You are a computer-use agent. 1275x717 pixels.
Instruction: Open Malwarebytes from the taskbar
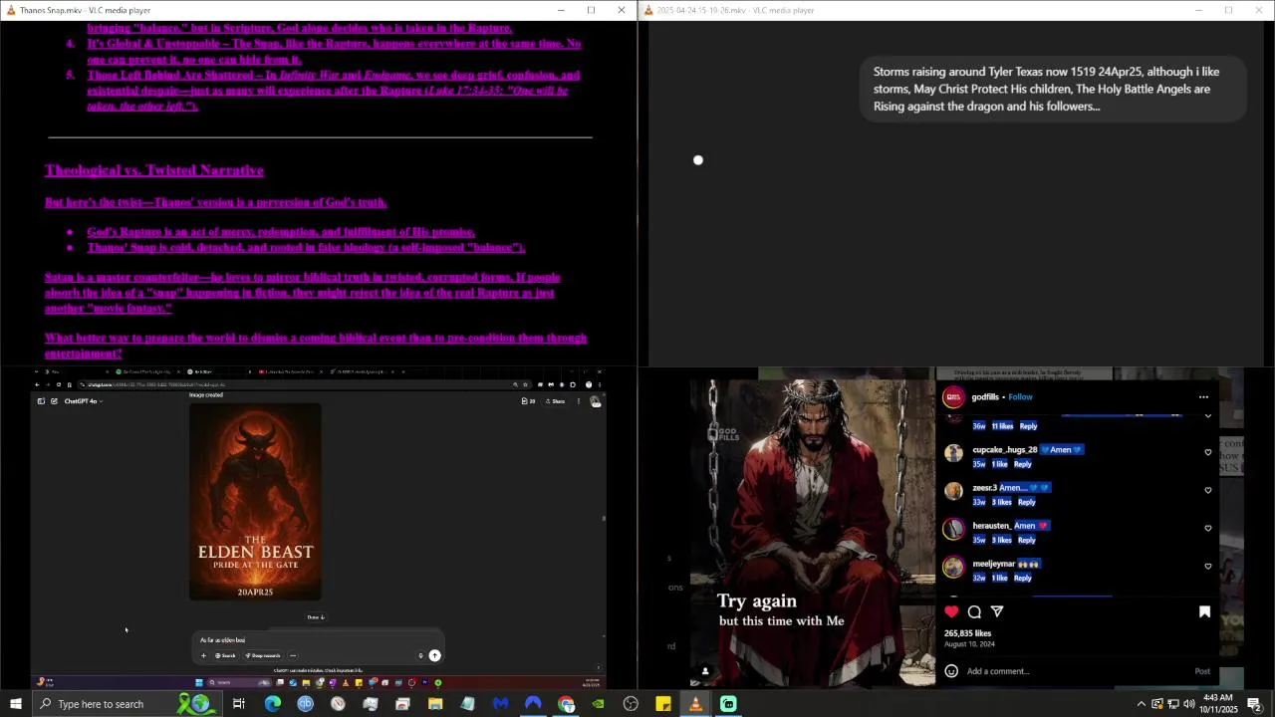click(x=500, y=704)
